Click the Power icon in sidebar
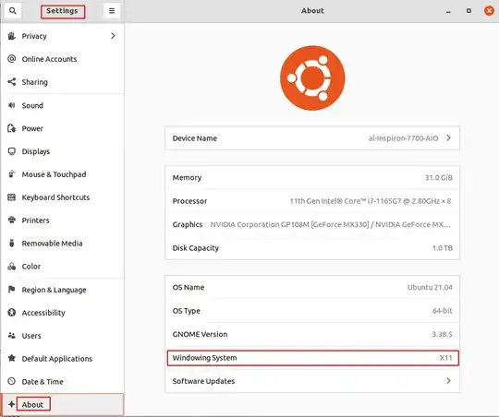The width and height of the screenshot is (499, 417). pyautogui.click(x=12, y=128)
